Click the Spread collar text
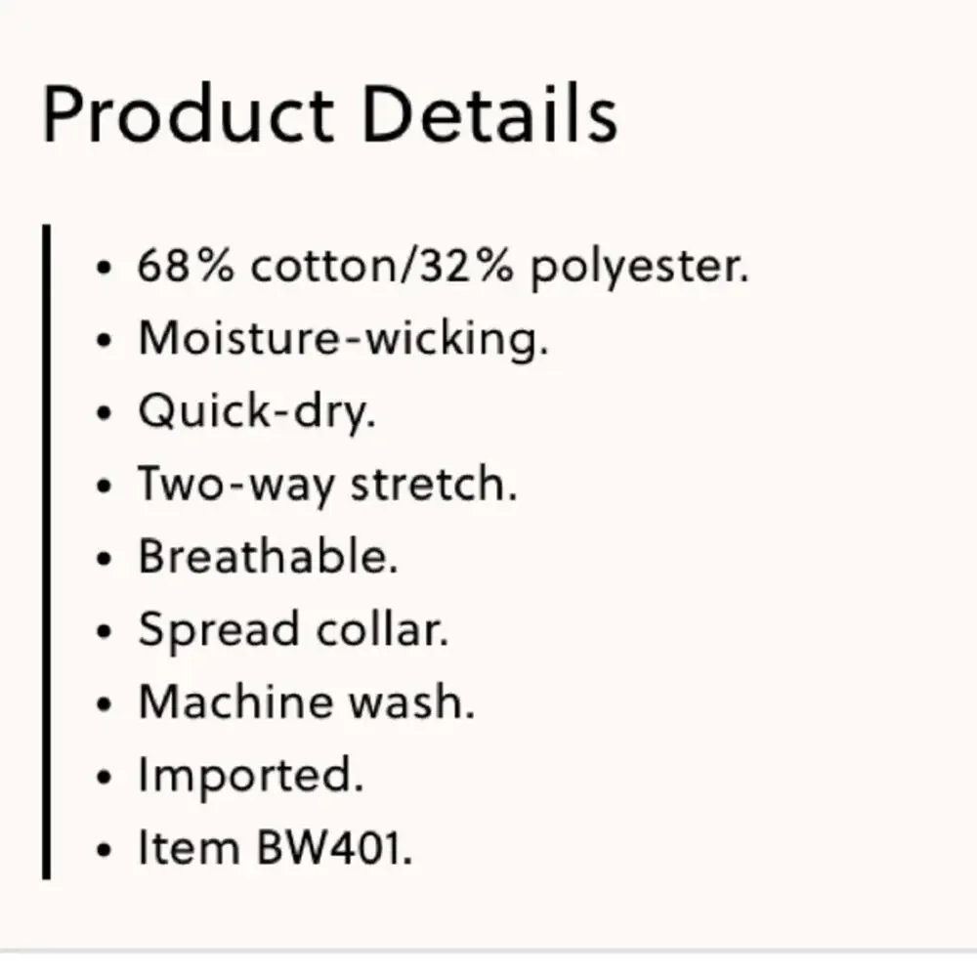Image resolution: width=977 pixels, height=977 pixels. 293,630
